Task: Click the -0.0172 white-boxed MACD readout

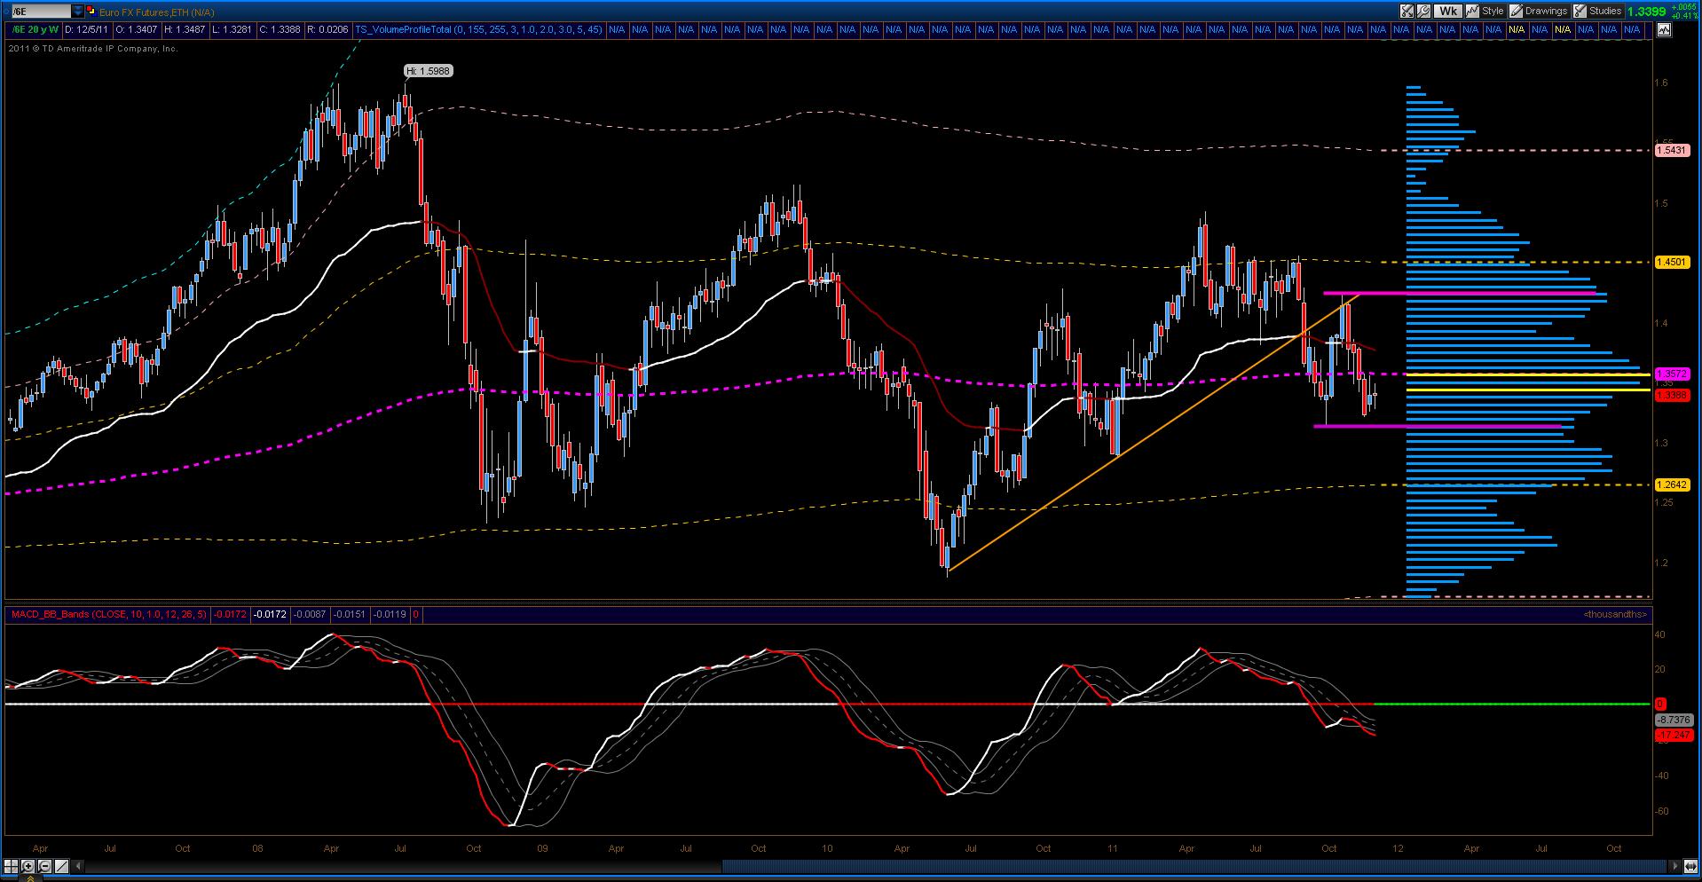Action: [269, 614]
